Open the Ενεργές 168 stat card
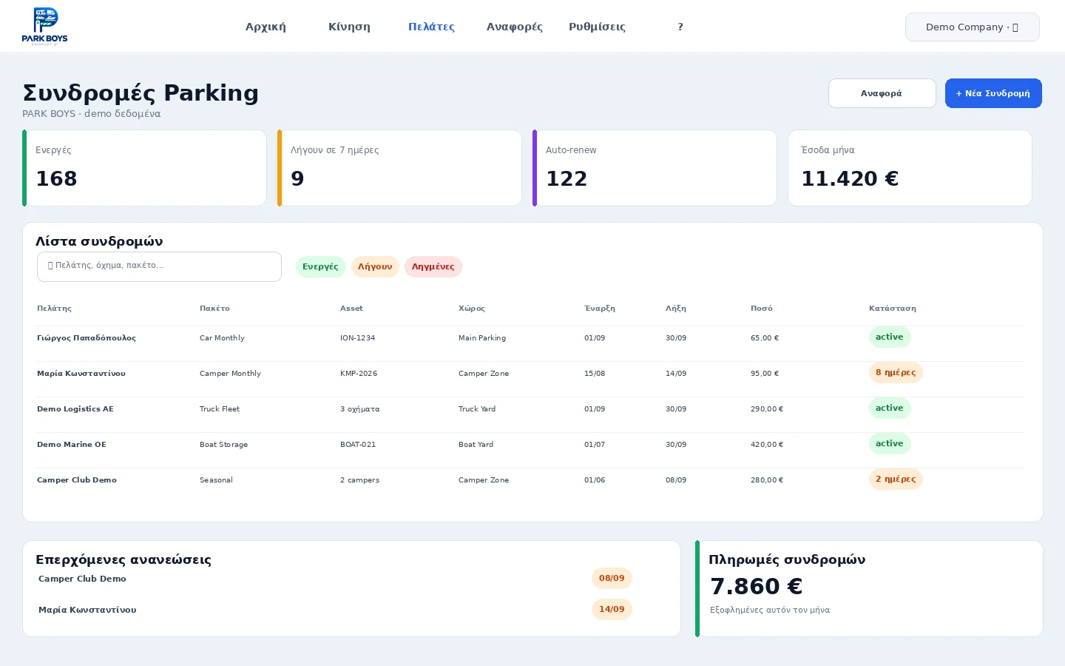The height and width of the screenshot is (666, 1065). (144, 168)
